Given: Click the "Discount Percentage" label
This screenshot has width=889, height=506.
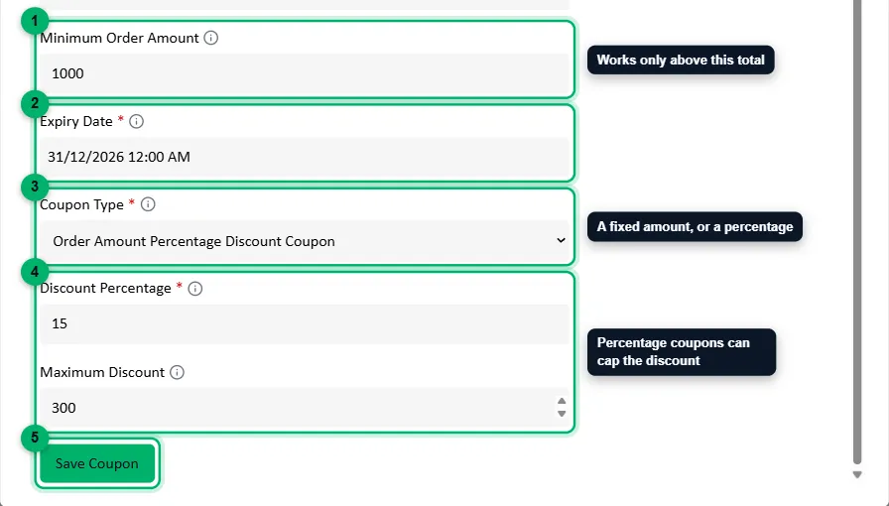Looking at the screenshot, I should pos(105,288).
